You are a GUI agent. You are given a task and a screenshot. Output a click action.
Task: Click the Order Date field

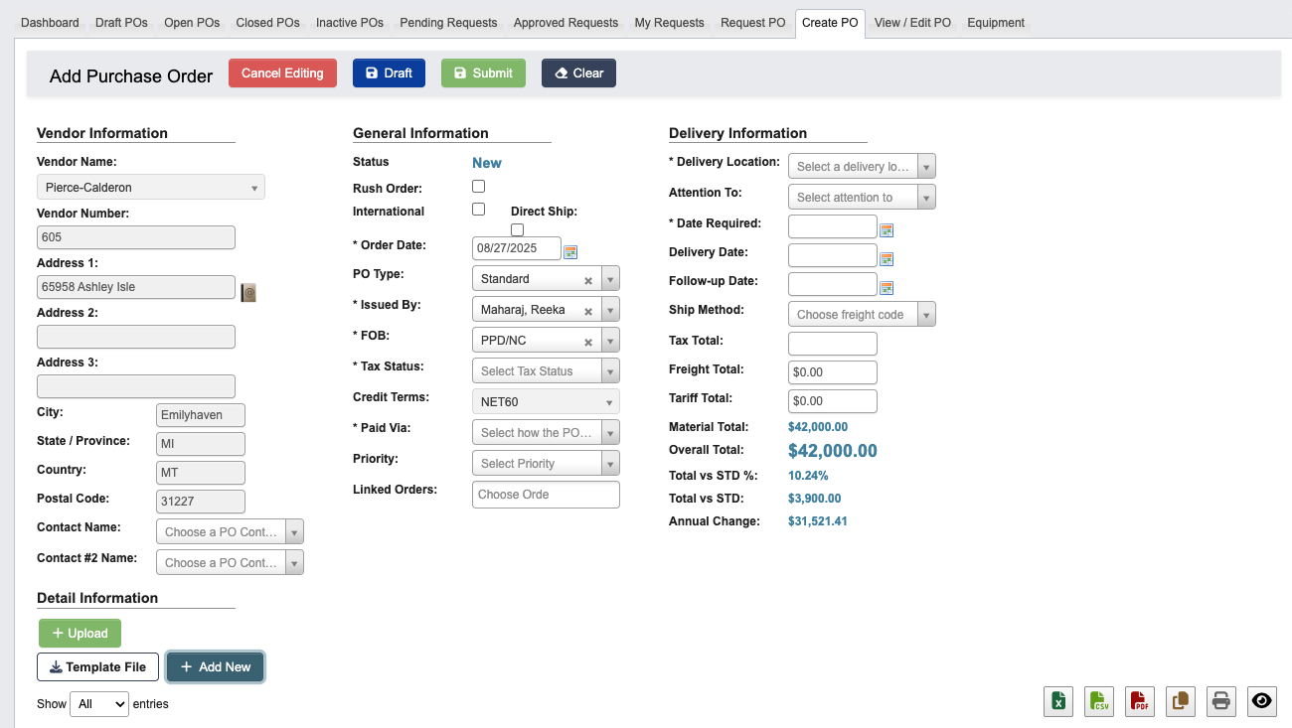[x=517, y=248]
